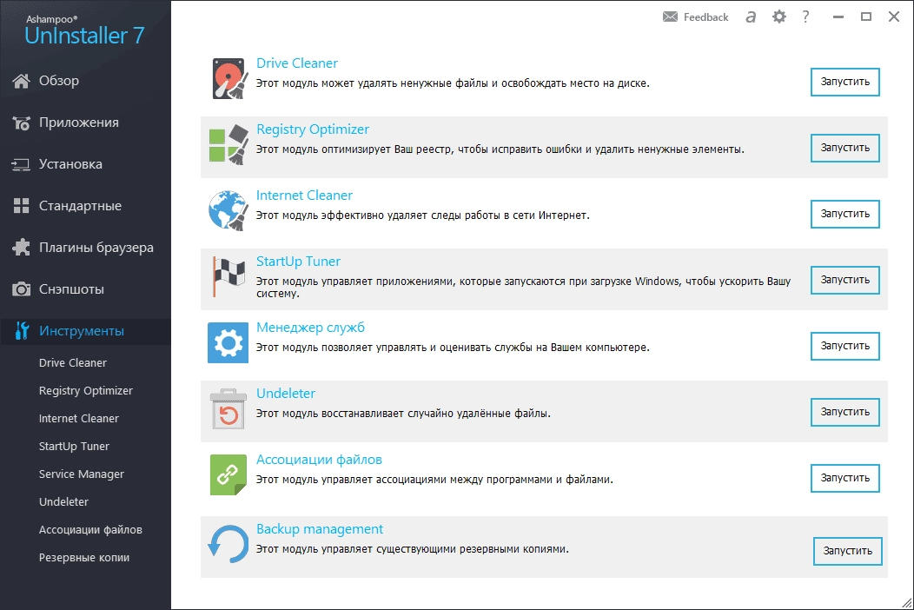
Task: Click the Обзор home icon in sidebar
Action: click(21, 81)
